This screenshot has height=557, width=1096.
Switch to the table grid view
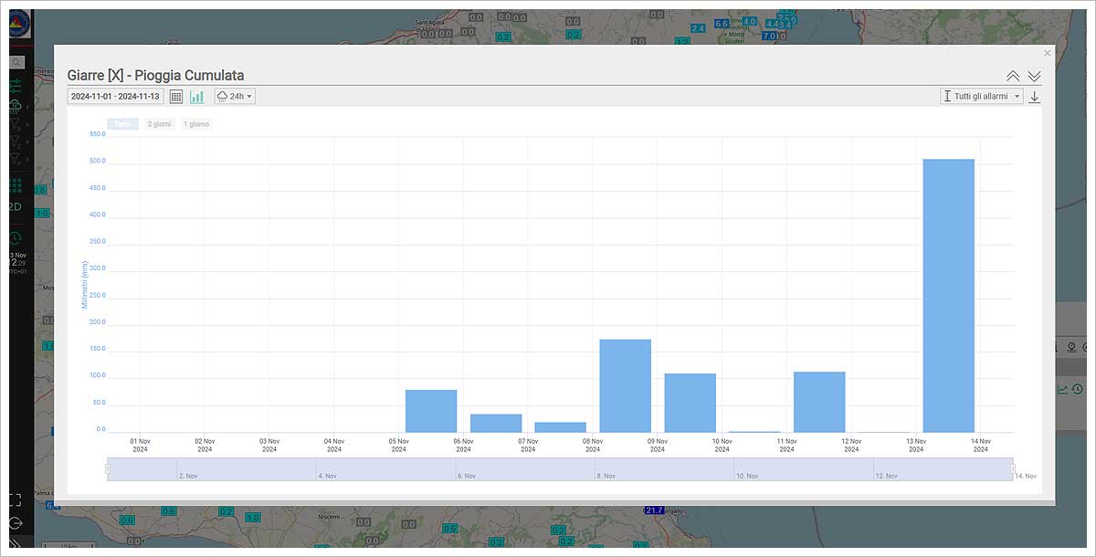[176, 96]
